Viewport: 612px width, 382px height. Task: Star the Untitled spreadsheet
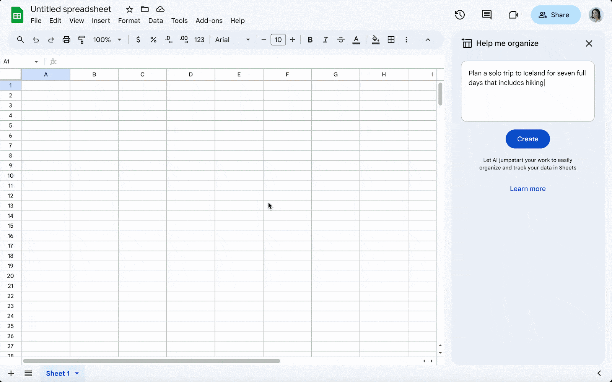[x=130, y=10]
